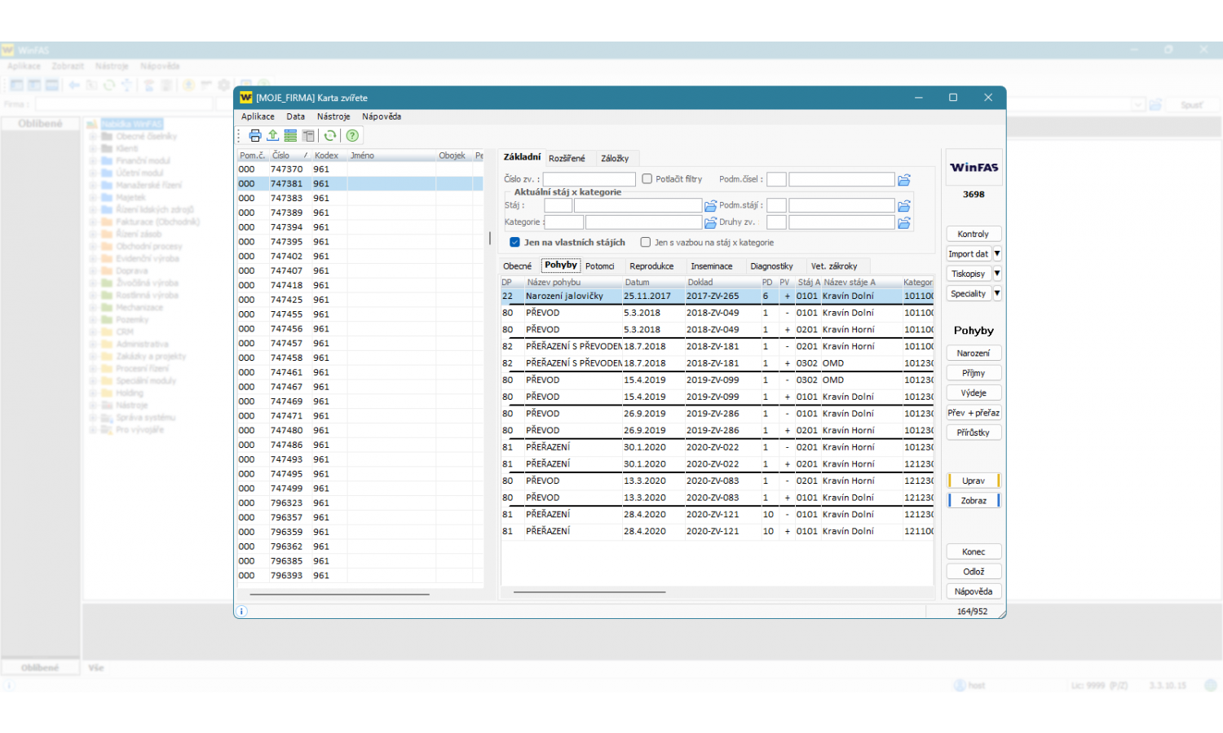Click the printer icon in the toolbar

255,136
